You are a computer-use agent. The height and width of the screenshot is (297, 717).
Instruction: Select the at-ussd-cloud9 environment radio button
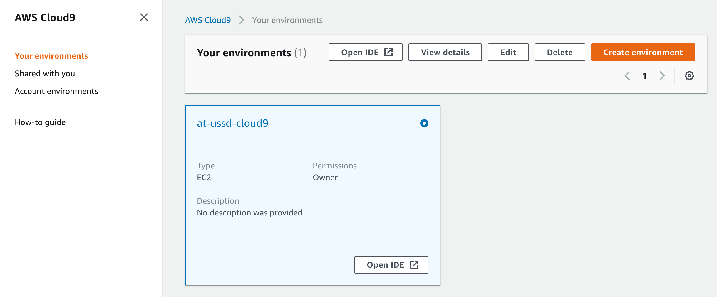point(424,123)
